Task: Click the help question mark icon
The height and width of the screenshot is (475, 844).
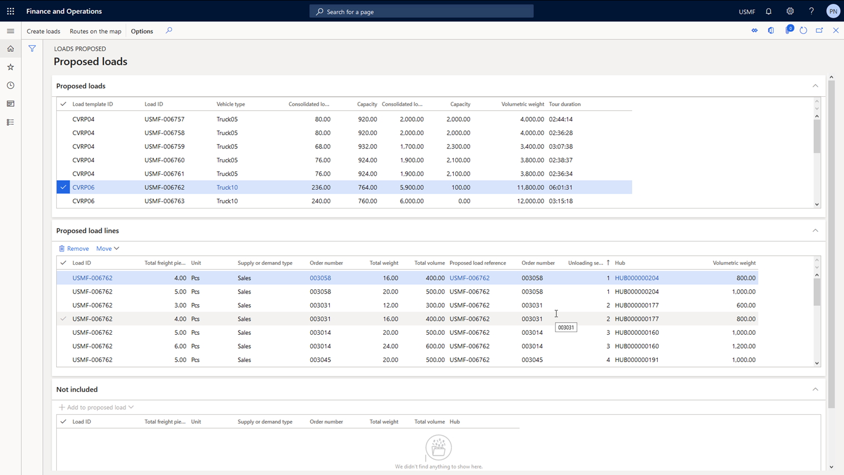Action: click(811, 11)
